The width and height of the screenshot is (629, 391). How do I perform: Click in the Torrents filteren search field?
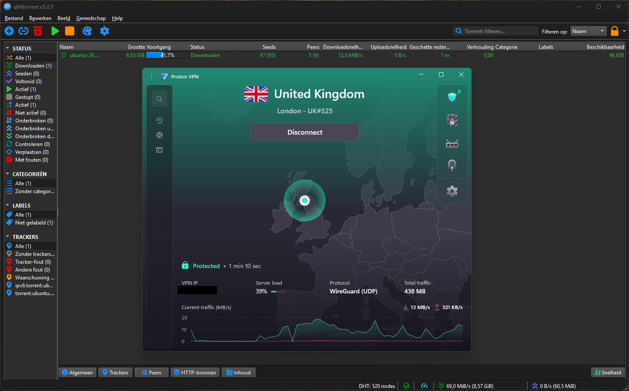coord(496,31)
